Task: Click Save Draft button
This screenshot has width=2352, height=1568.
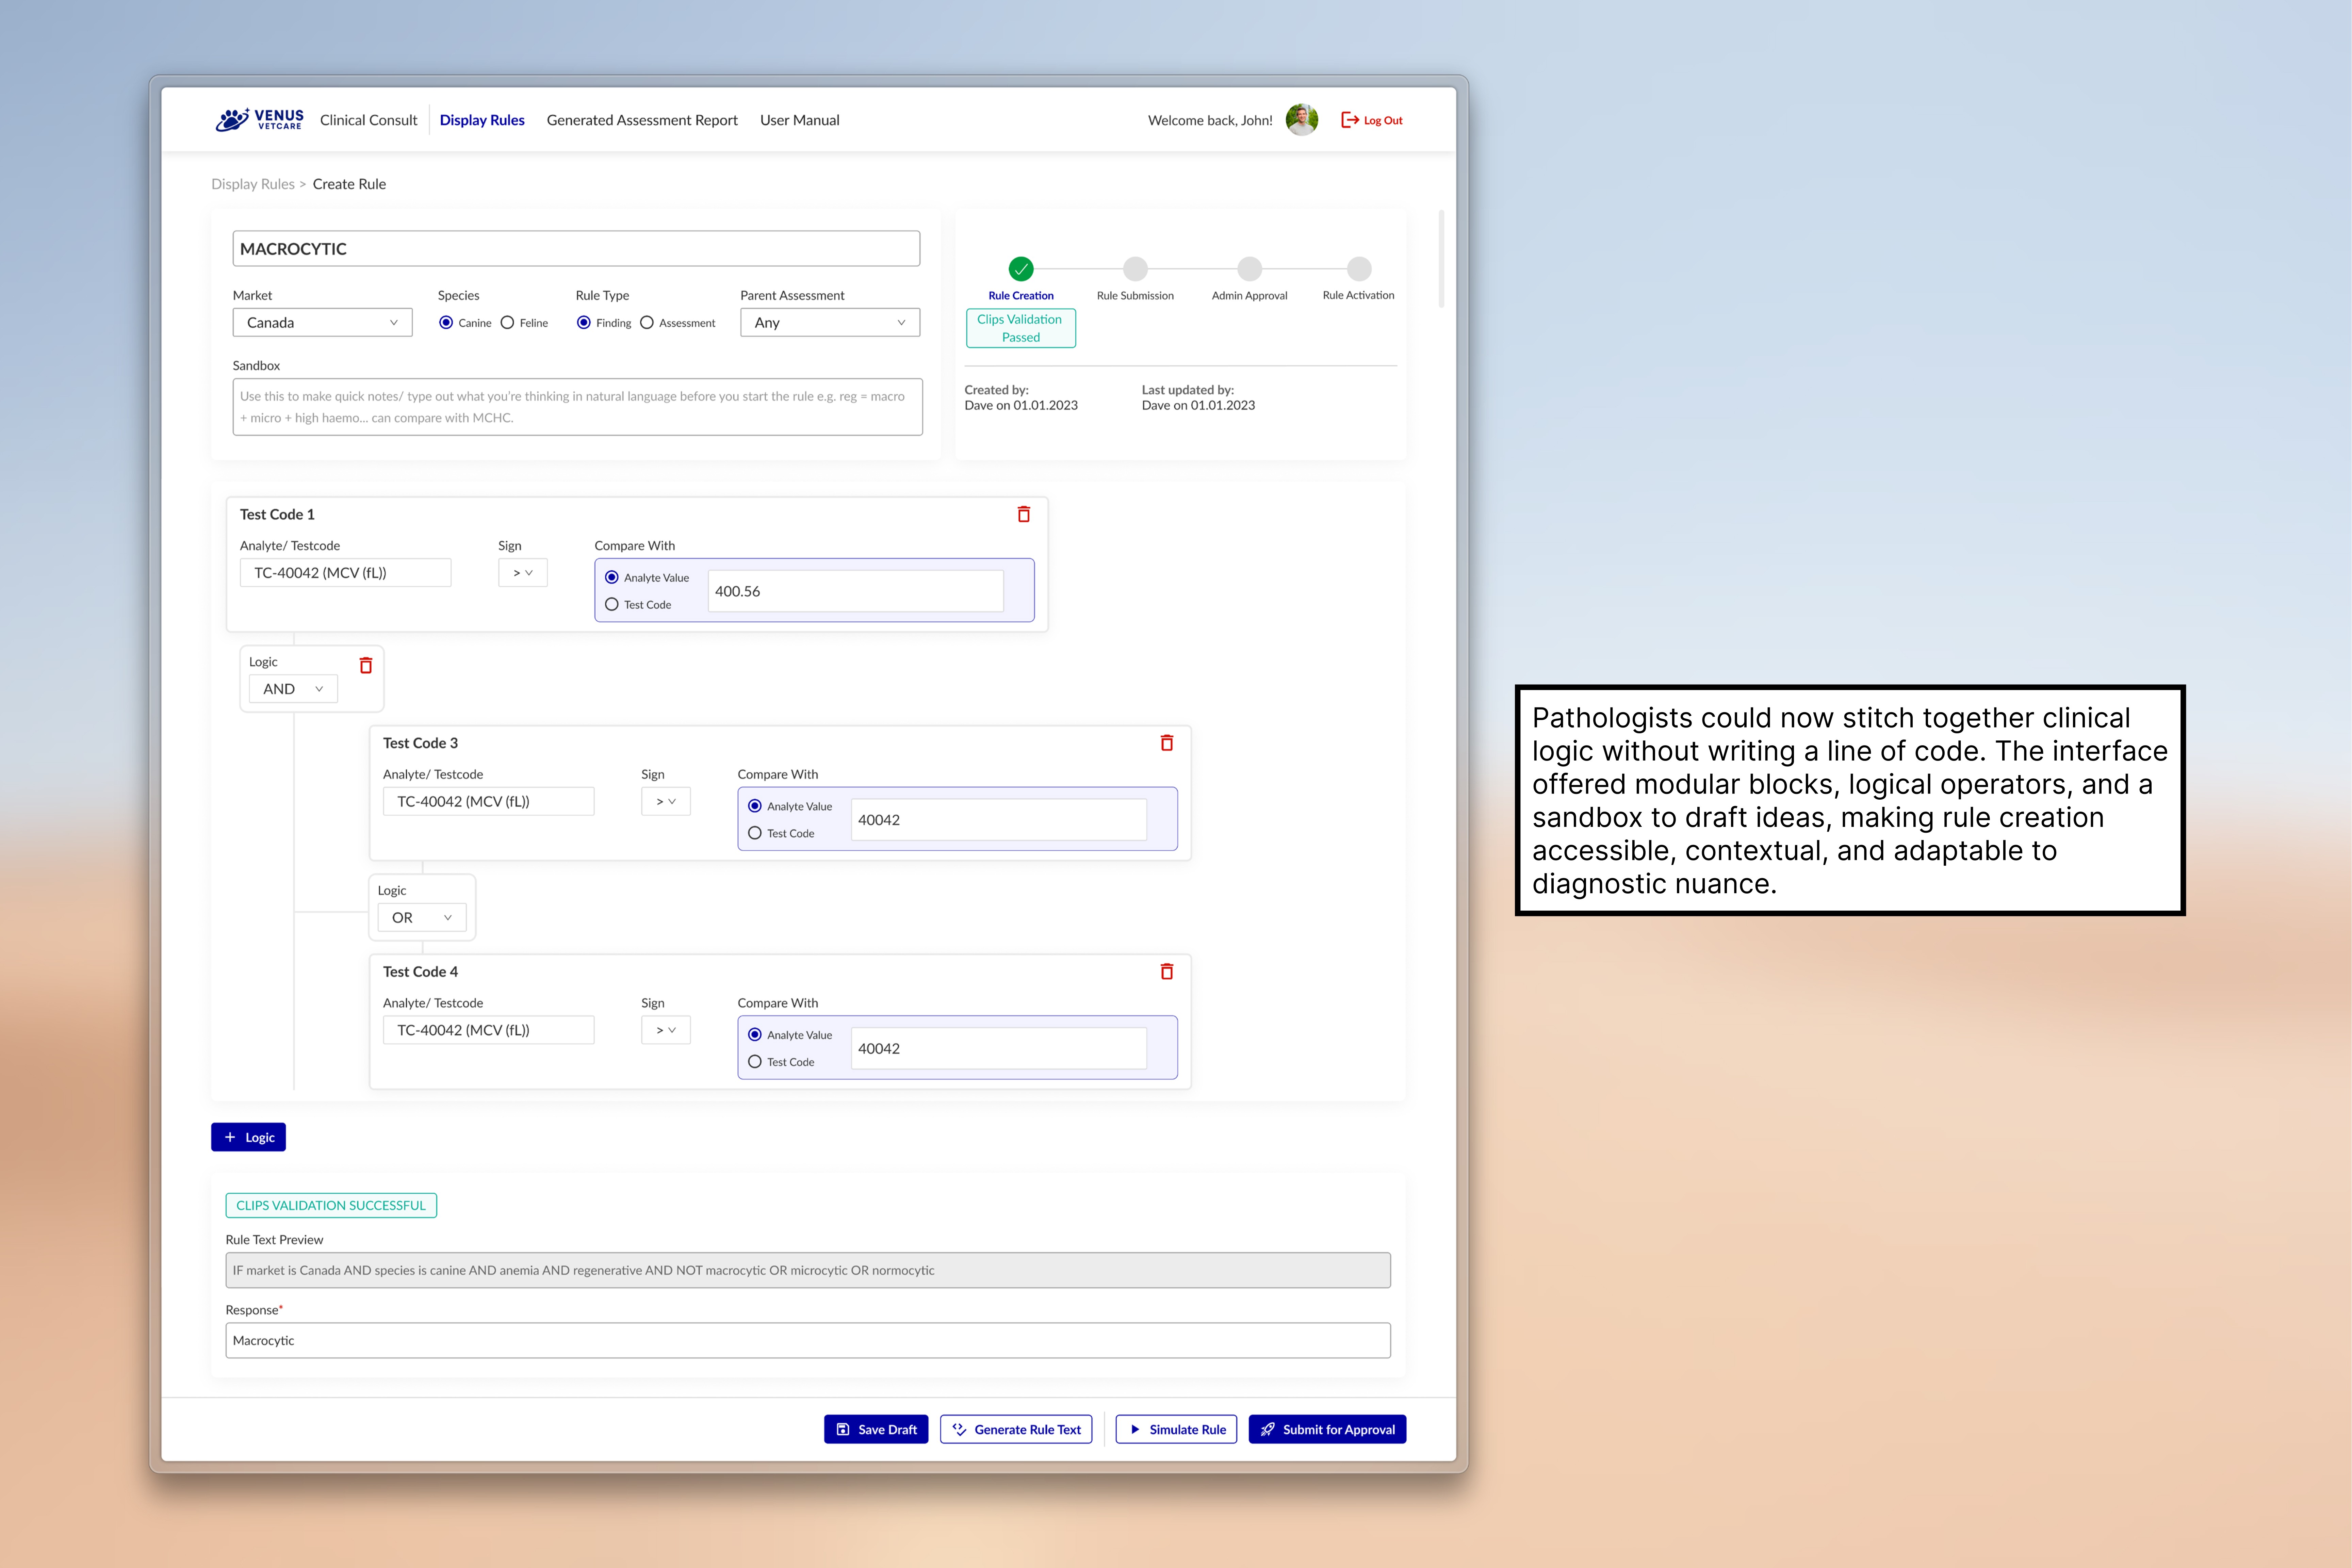Action: click(876, 1430)
